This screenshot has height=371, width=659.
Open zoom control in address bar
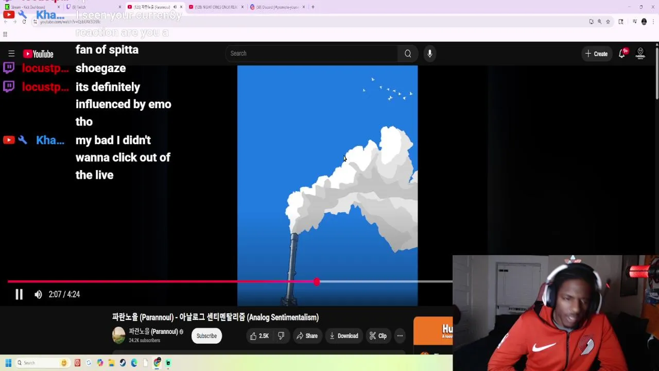[599, 22]
